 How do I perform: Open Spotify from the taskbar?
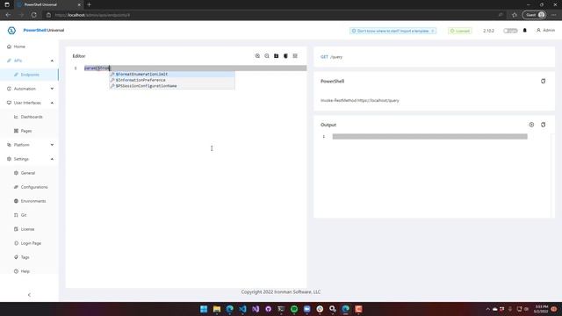click(294, 309)
